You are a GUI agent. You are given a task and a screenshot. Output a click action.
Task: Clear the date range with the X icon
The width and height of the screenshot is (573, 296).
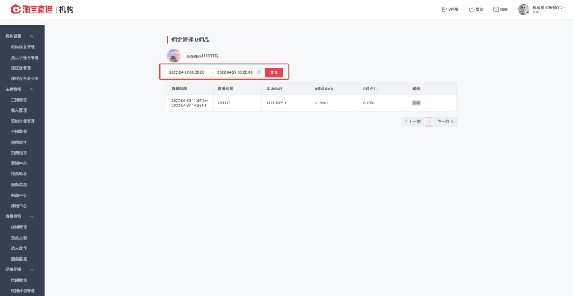259,72
